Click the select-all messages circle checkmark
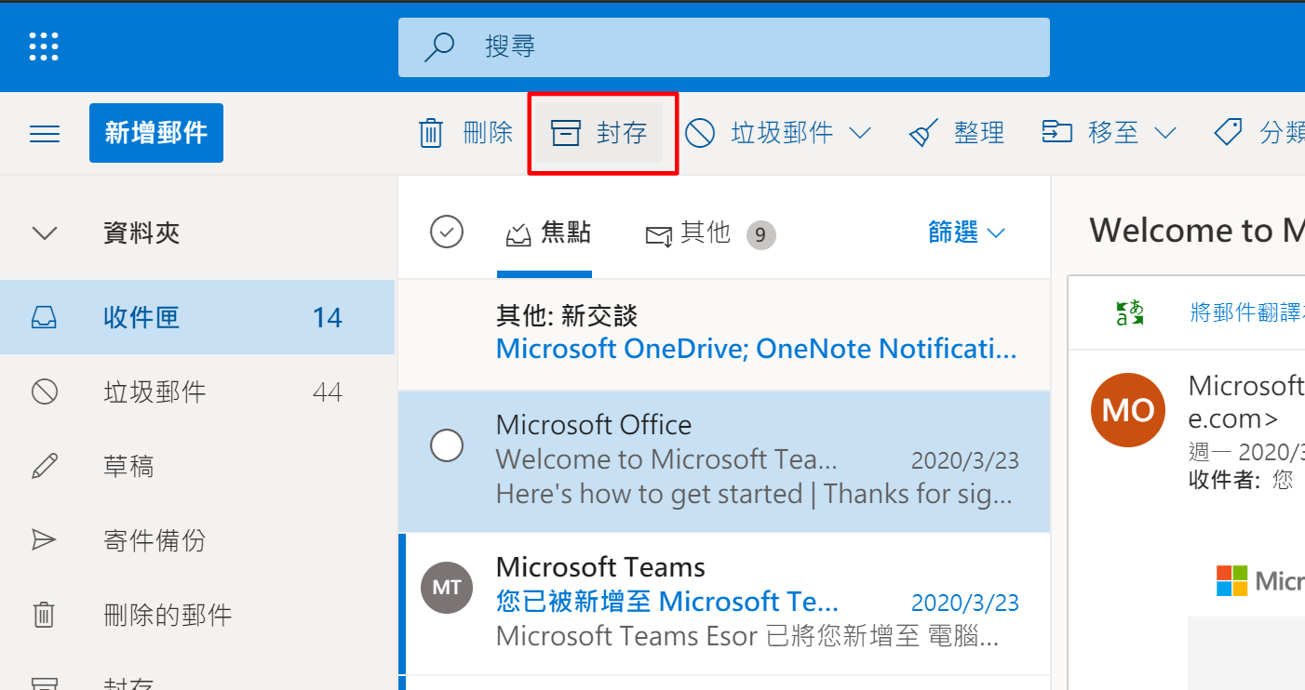 coord(447,232)
